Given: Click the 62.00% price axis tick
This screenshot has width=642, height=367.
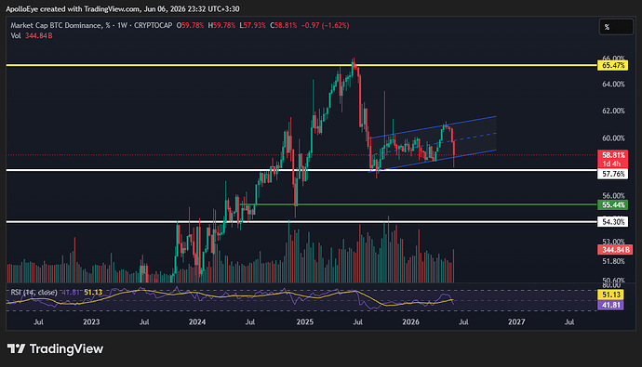Looking at the screenshot, I should coord(613,111).
